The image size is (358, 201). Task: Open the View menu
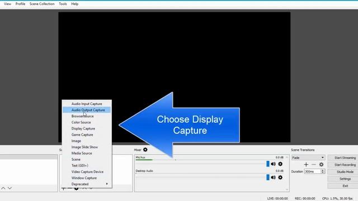tap(7, 4)
